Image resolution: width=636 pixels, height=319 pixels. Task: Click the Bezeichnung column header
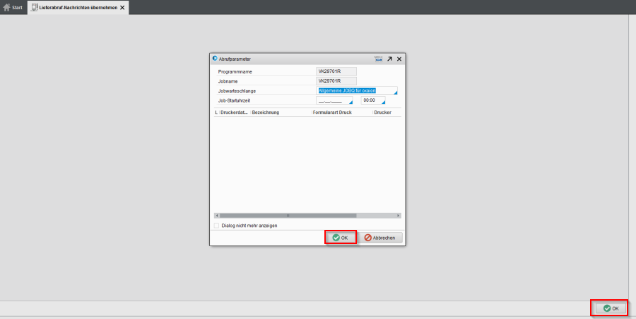click(266, 112)
